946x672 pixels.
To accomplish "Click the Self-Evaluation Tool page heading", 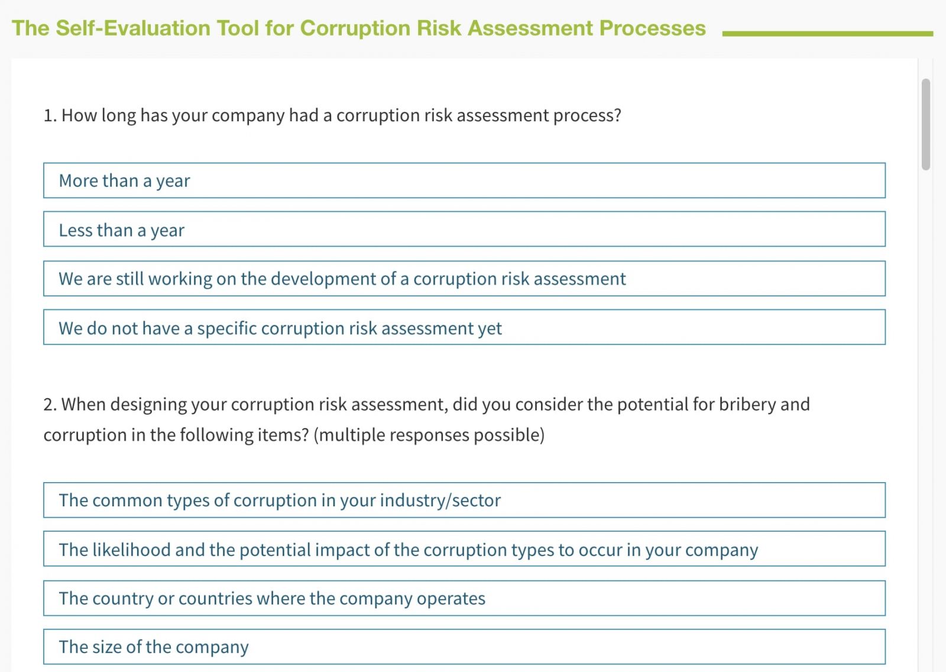I will pos(359,28).
